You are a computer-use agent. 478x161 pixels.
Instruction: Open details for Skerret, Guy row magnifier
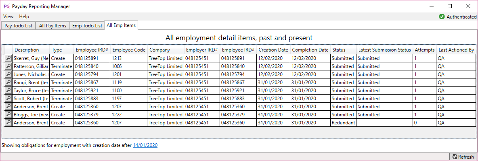pyautogui.click(x=8, y=58)
